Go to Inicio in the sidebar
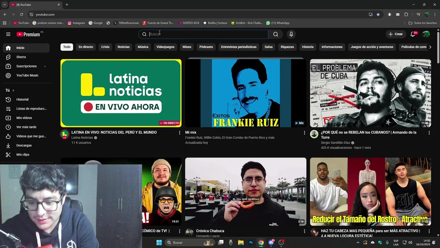This screenshot has width=440, height=248. [26, 48]
